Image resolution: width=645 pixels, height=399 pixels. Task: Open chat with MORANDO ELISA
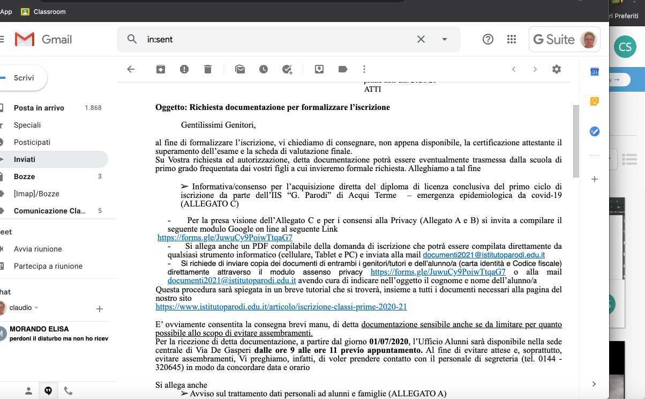pyautogui.click(x=55, y=334)
